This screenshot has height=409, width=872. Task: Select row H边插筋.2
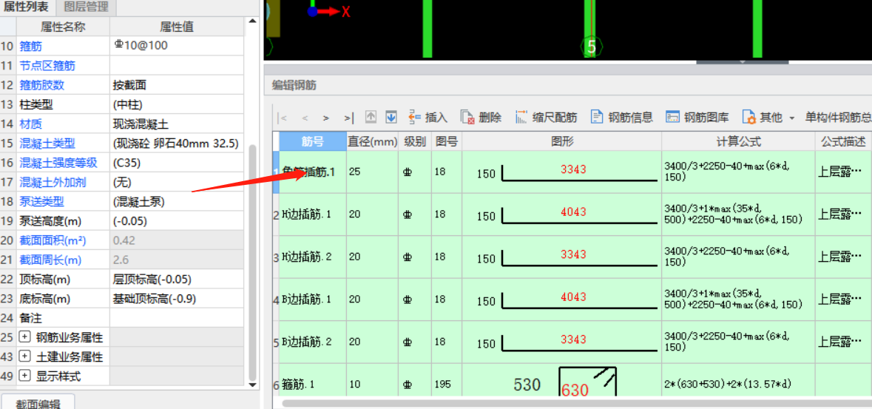(x=313, y=257)
